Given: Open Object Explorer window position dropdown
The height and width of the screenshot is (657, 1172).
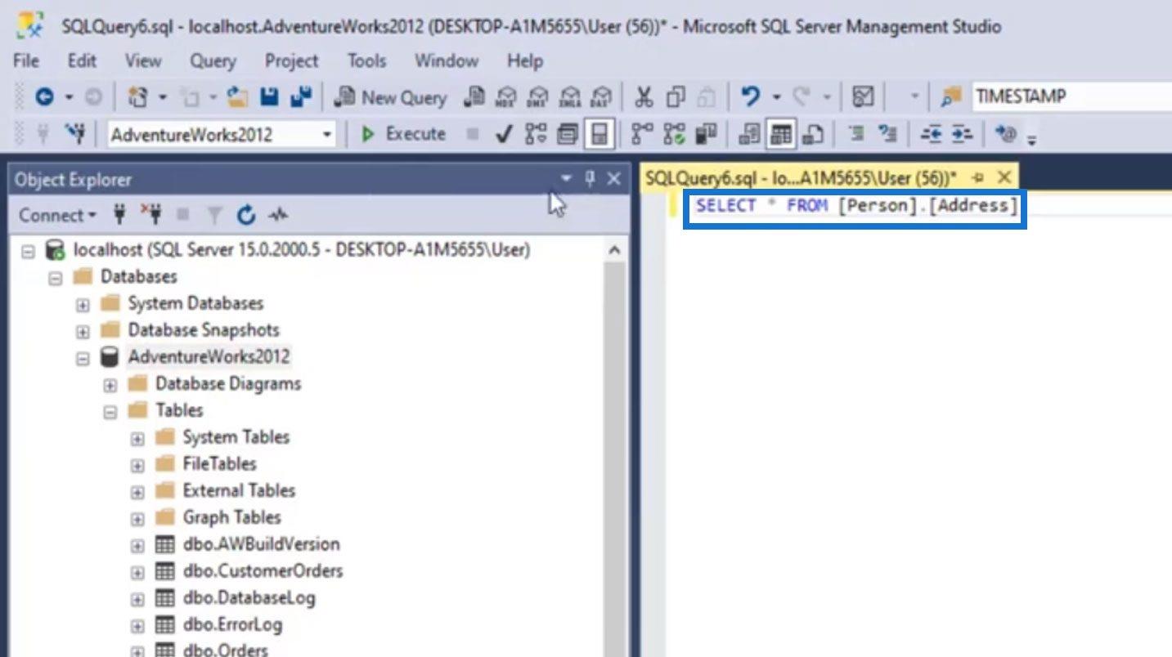Looking at the screenshot, I should [566, 179].
